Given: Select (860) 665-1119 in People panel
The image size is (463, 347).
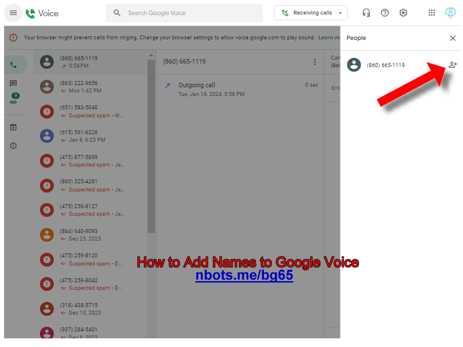Looking at the screenshot, I should (385, 65).
